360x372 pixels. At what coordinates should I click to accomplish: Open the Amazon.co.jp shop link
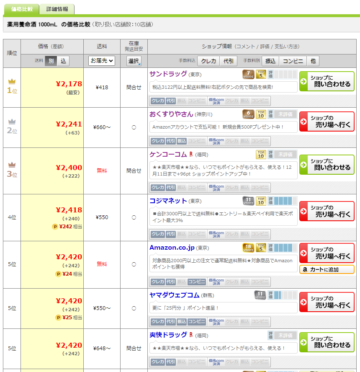[172, 248]
